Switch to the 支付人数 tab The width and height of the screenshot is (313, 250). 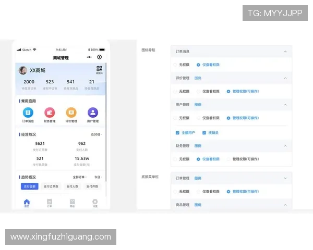tap(73, 186)
